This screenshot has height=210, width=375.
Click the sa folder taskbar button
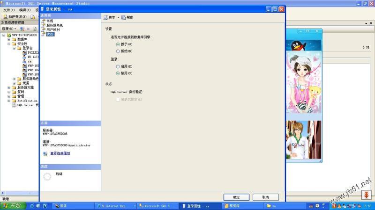tap(285, 206)
